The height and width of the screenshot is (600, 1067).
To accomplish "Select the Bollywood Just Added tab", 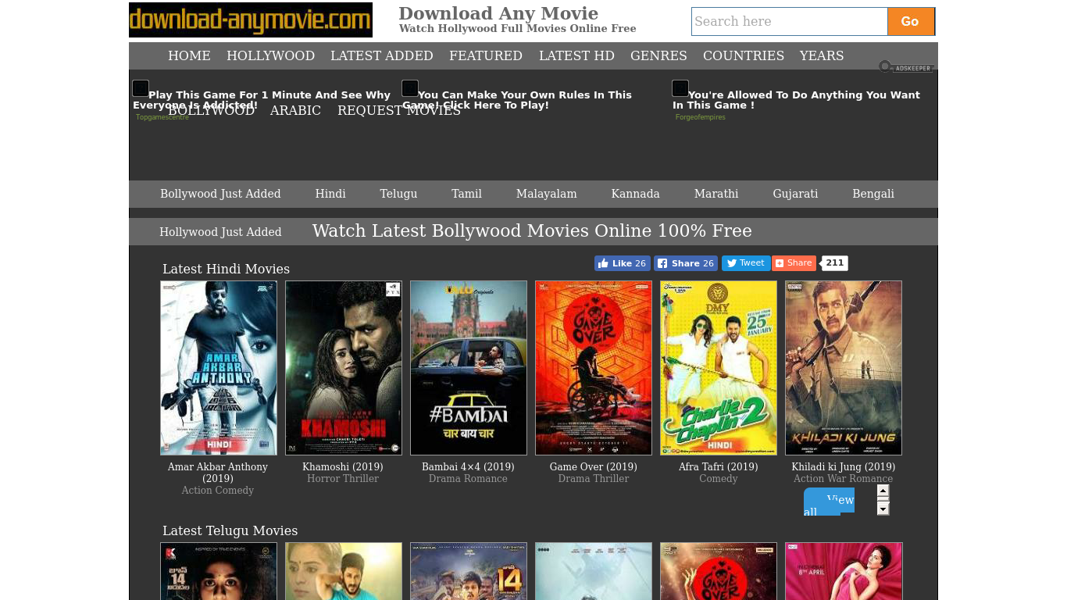I will pos(220,194).
